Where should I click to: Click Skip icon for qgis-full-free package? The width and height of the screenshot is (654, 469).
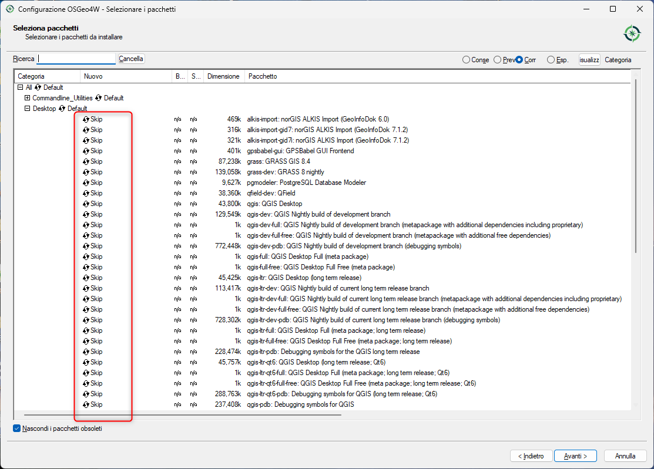coord(86,268)
